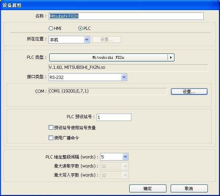Click the COM1 (19200,E,7,1) text
The image size is (220, 196).
(69, 91)
